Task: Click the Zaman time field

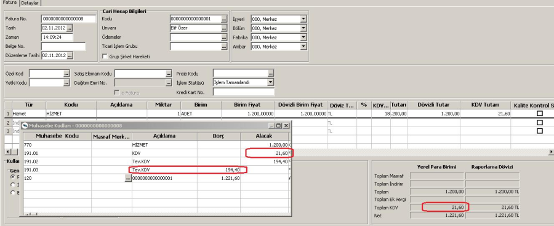Action: pos(57,37)
